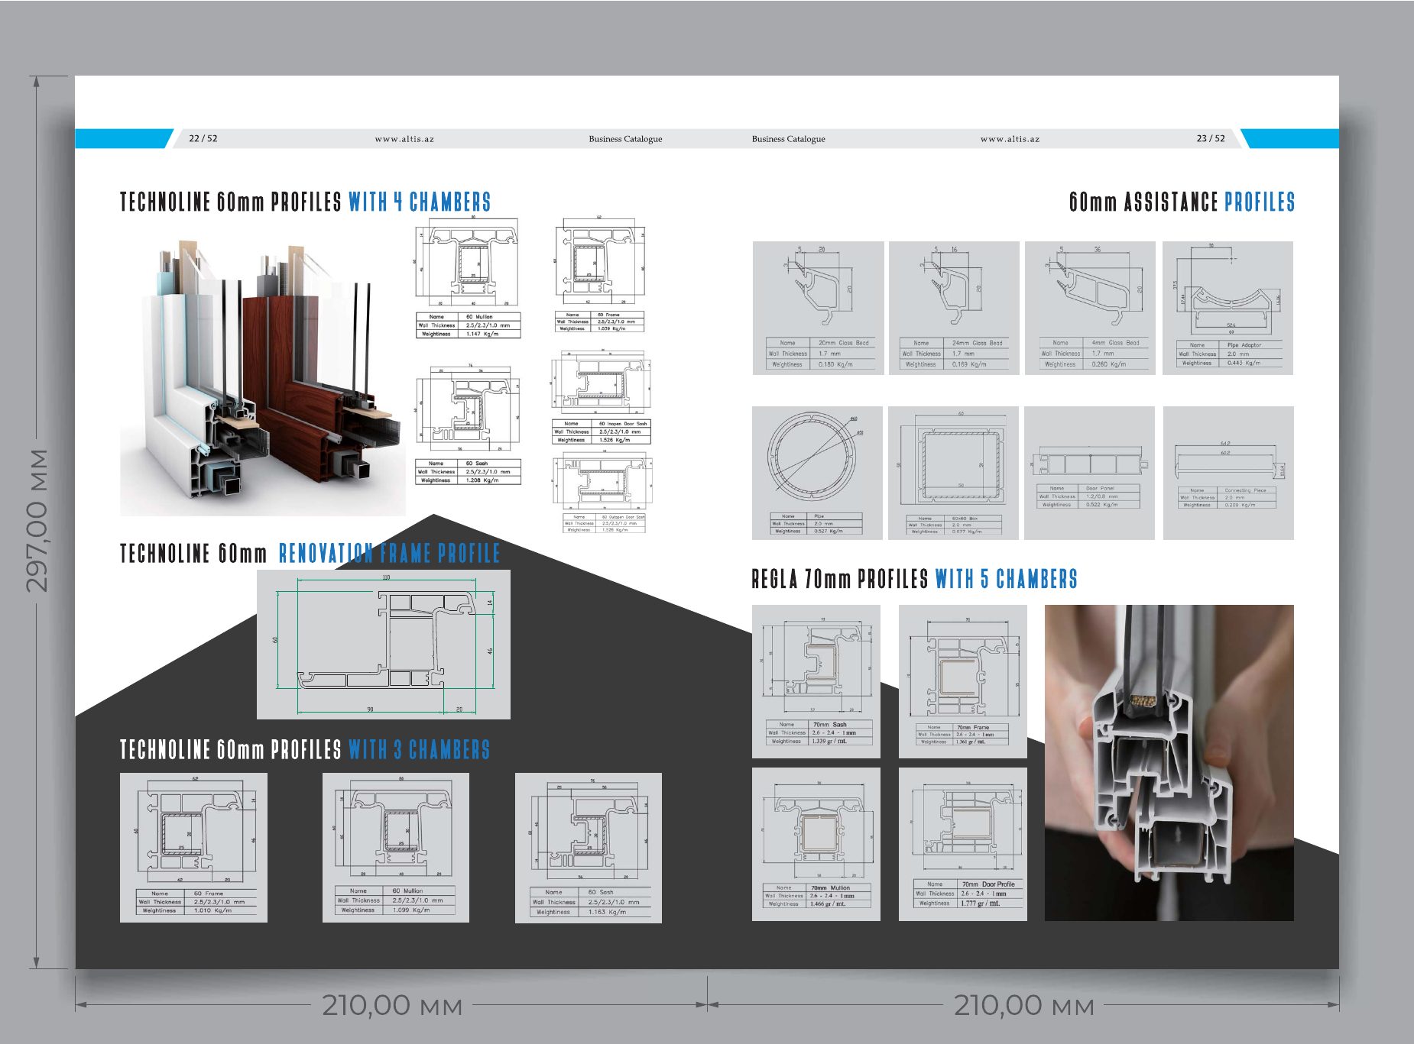Click heading "Technoline 60mm Profiles With 3 Chambers"
The image size is (1414, 1044).
click(x=305, y=749)
